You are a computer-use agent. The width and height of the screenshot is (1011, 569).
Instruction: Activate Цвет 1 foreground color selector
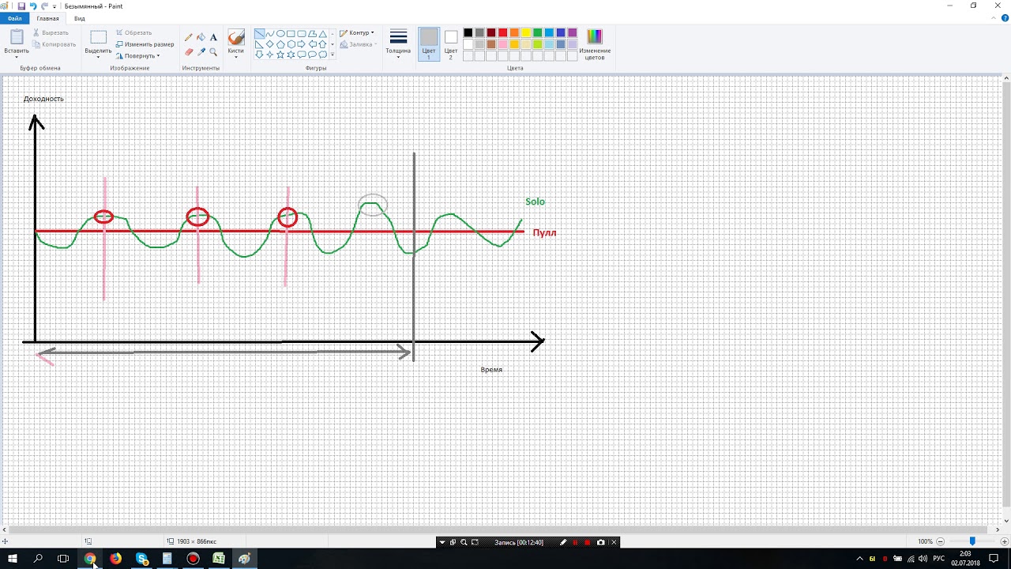tap(428, 43)
